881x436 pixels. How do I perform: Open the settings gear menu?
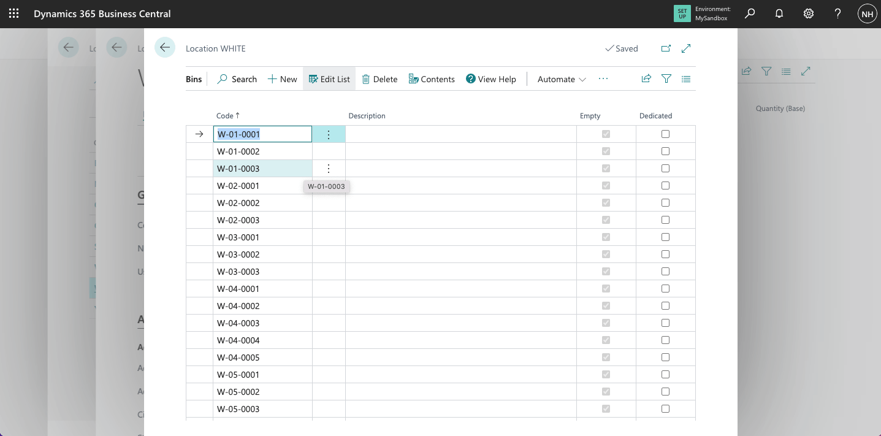pos(809,13)
